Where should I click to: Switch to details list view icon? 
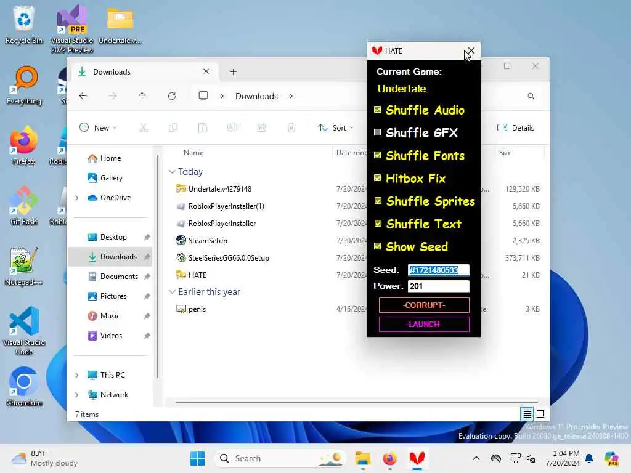click(x=527, y=413)
